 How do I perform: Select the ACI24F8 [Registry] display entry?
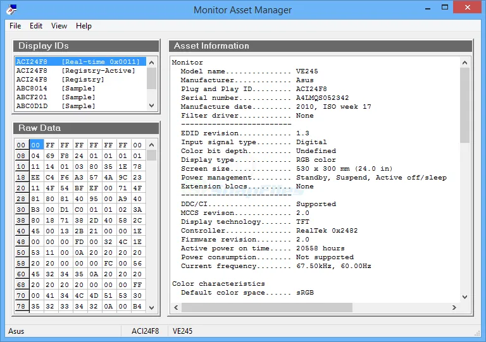80,79
